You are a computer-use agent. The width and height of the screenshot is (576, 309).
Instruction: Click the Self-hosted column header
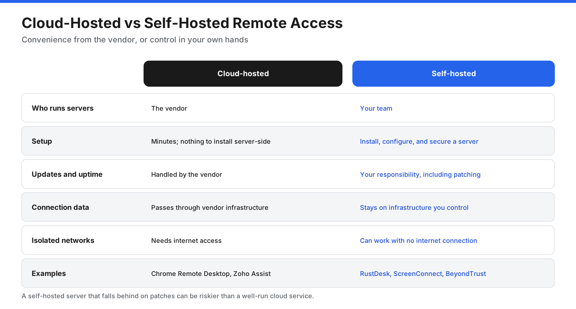[x=454, y=74]
